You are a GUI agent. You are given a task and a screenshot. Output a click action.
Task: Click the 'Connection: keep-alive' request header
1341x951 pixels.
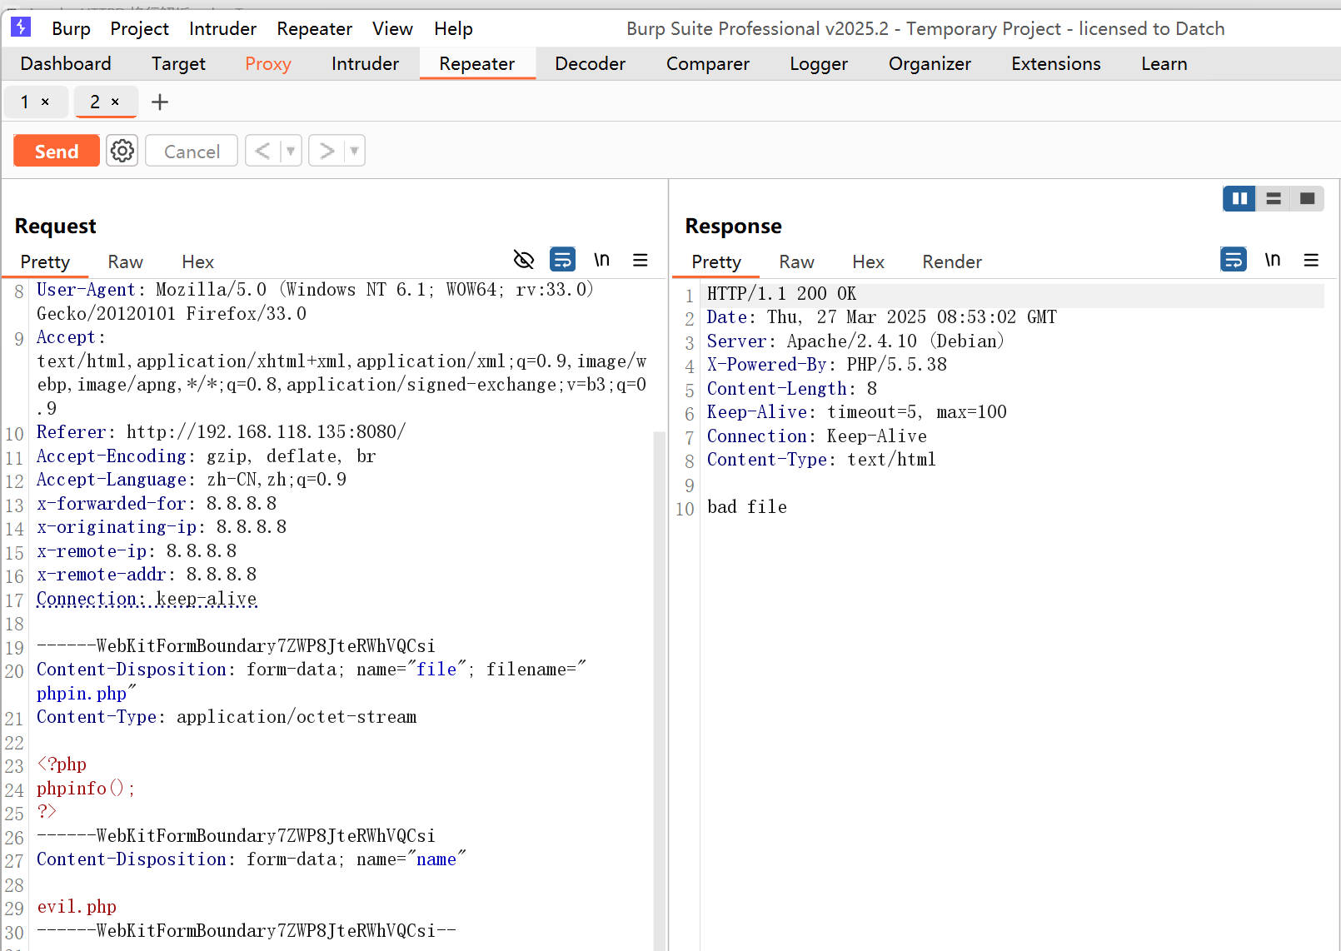click(x=147, y=599)
